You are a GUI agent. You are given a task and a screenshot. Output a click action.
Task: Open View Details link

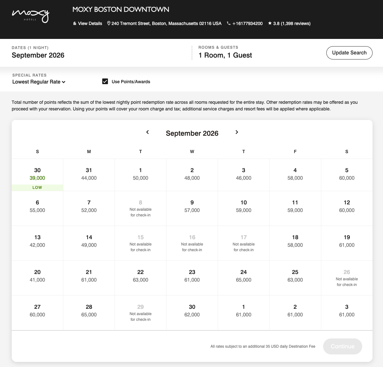coord(88,23)
